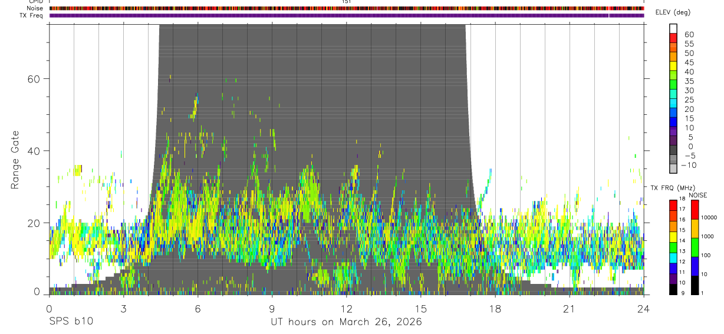Click the red 17–18 MHz TX FRQ segment
The height and width of the screenshot is (334, 724).
coord(673,204)
